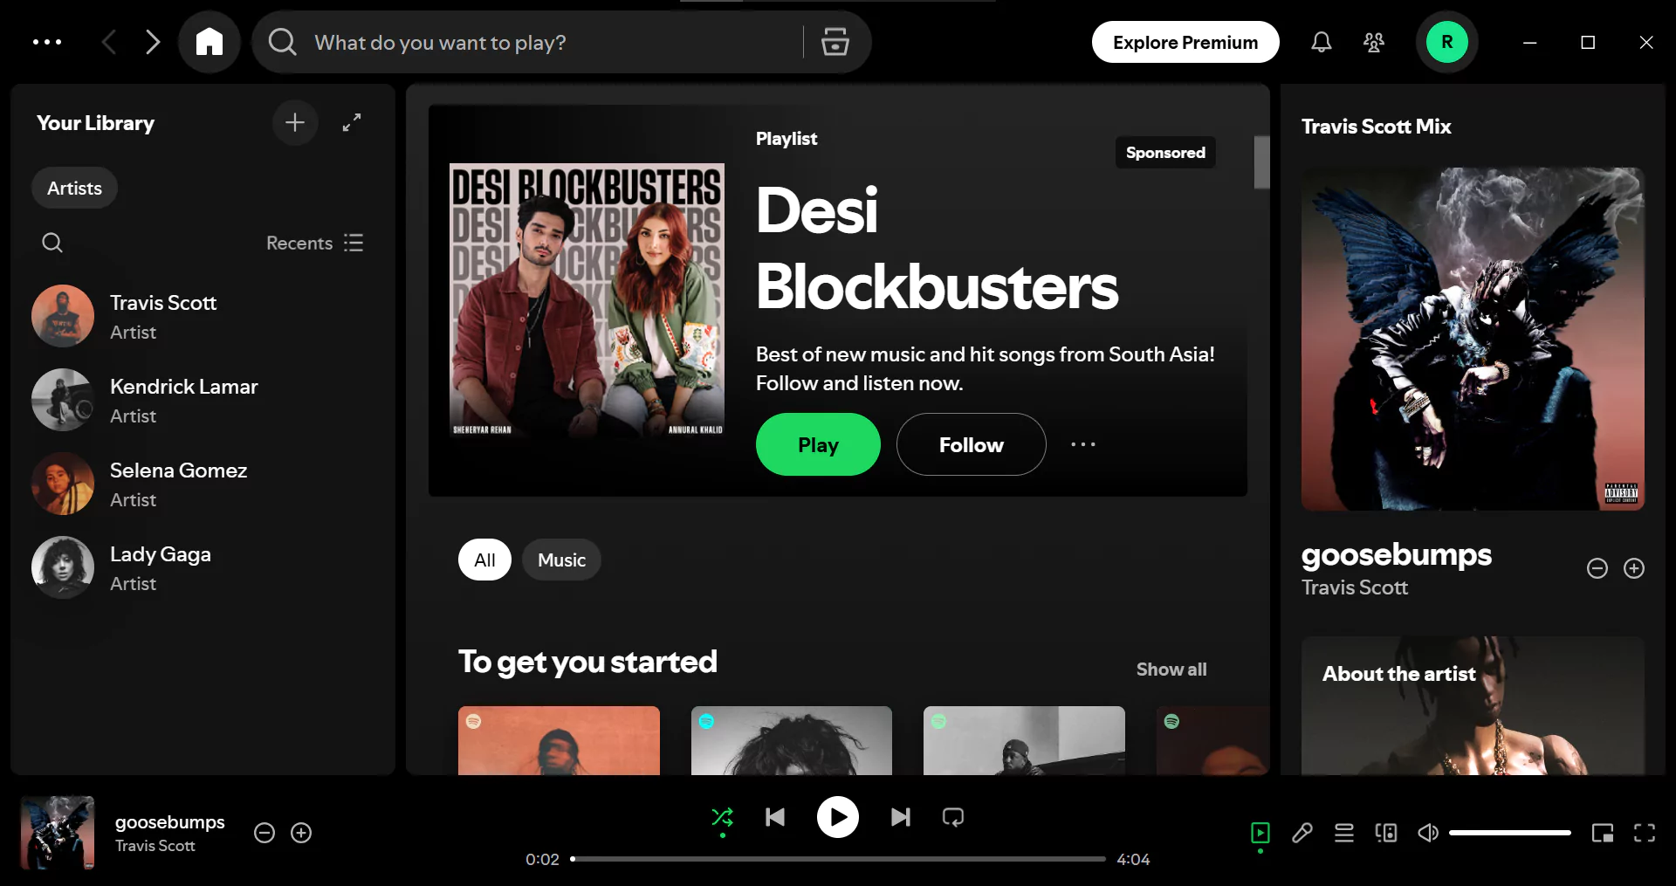
Task: Open the Recents sort dropdown
Action: tap(315, 243)
